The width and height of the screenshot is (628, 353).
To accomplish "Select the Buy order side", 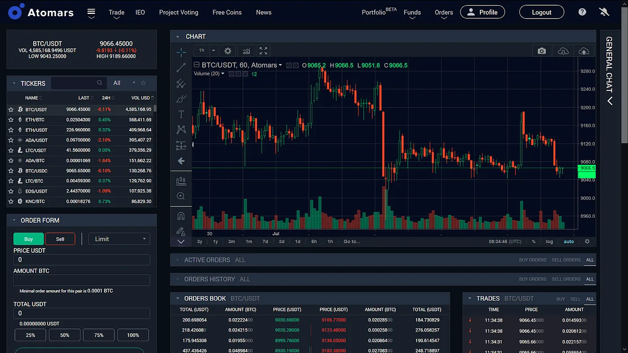I will pos(29,239).
